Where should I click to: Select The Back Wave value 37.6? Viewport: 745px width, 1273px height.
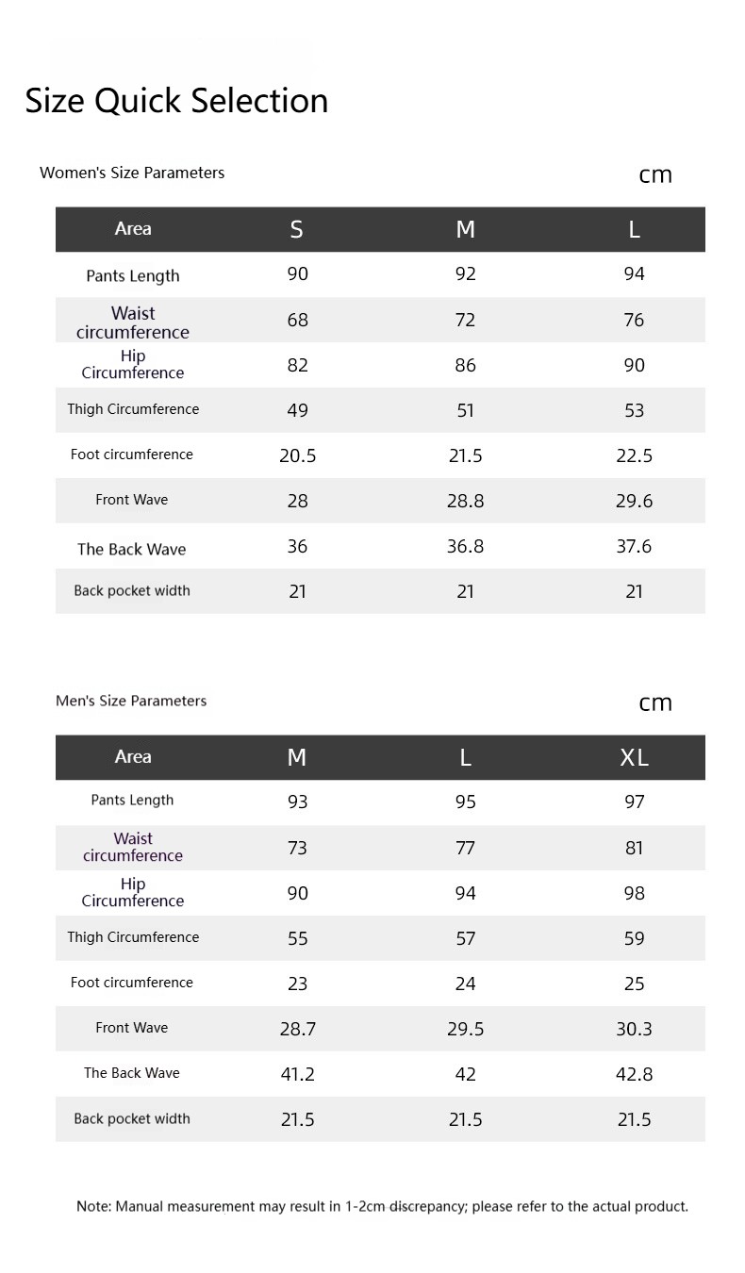pos(634,546)
